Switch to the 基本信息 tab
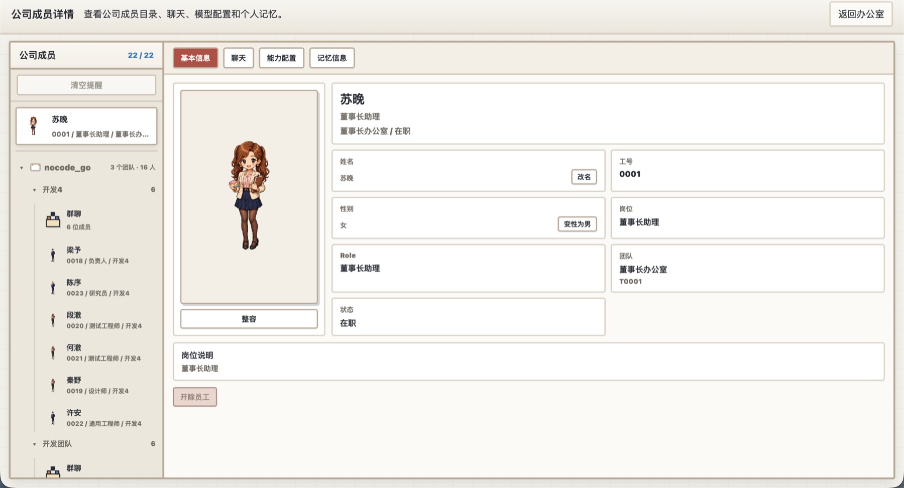This screenshot has height=488, width=904. click(x=195, y=58)
